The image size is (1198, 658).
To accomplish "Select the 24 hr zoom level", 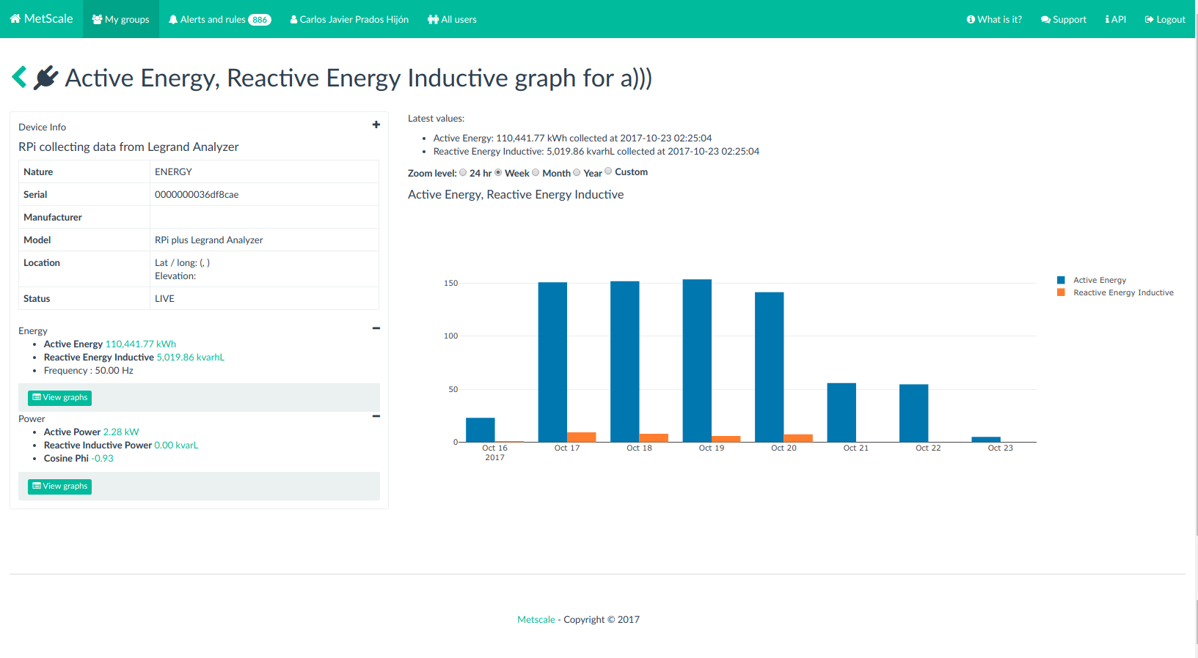I will click(463, 173).
